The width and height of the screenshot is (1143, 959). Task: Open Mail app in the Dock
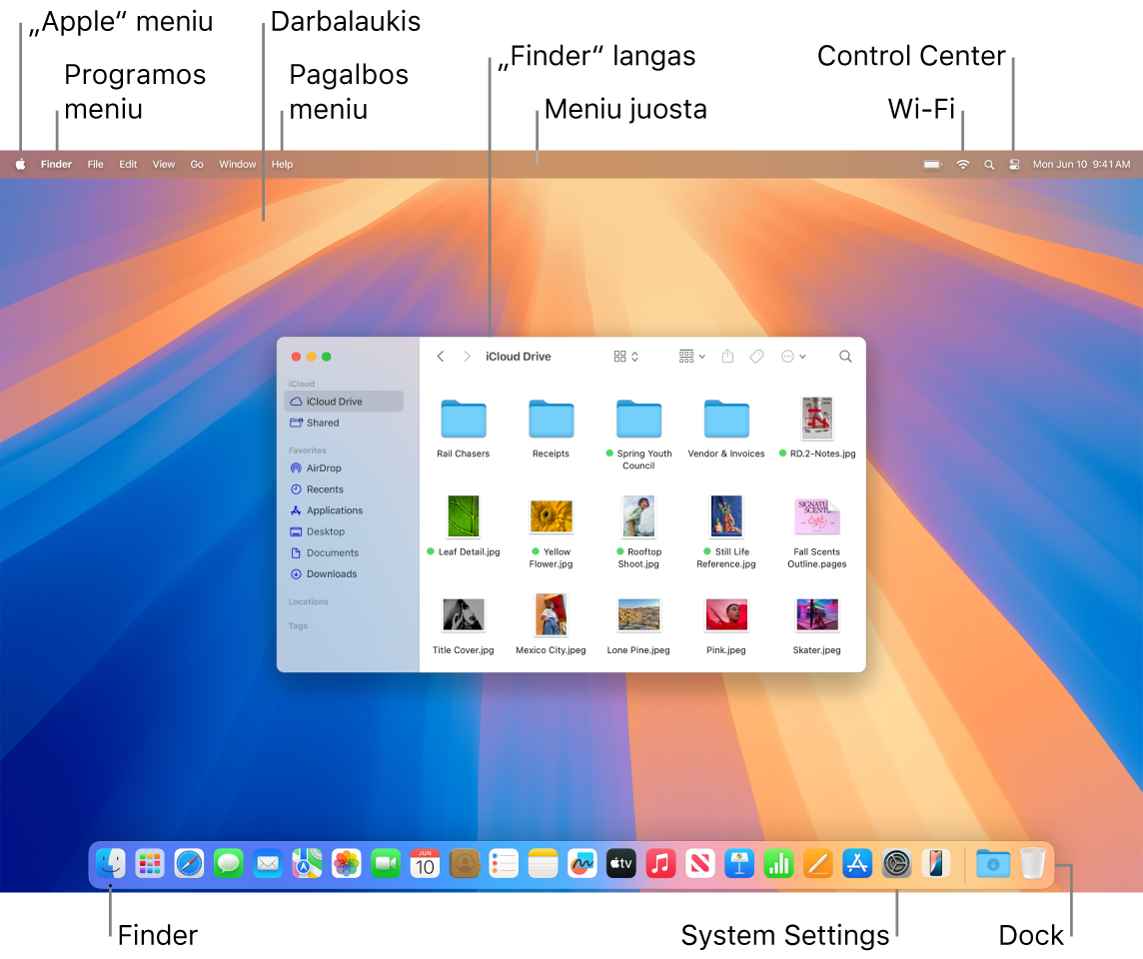click(268, 864)
